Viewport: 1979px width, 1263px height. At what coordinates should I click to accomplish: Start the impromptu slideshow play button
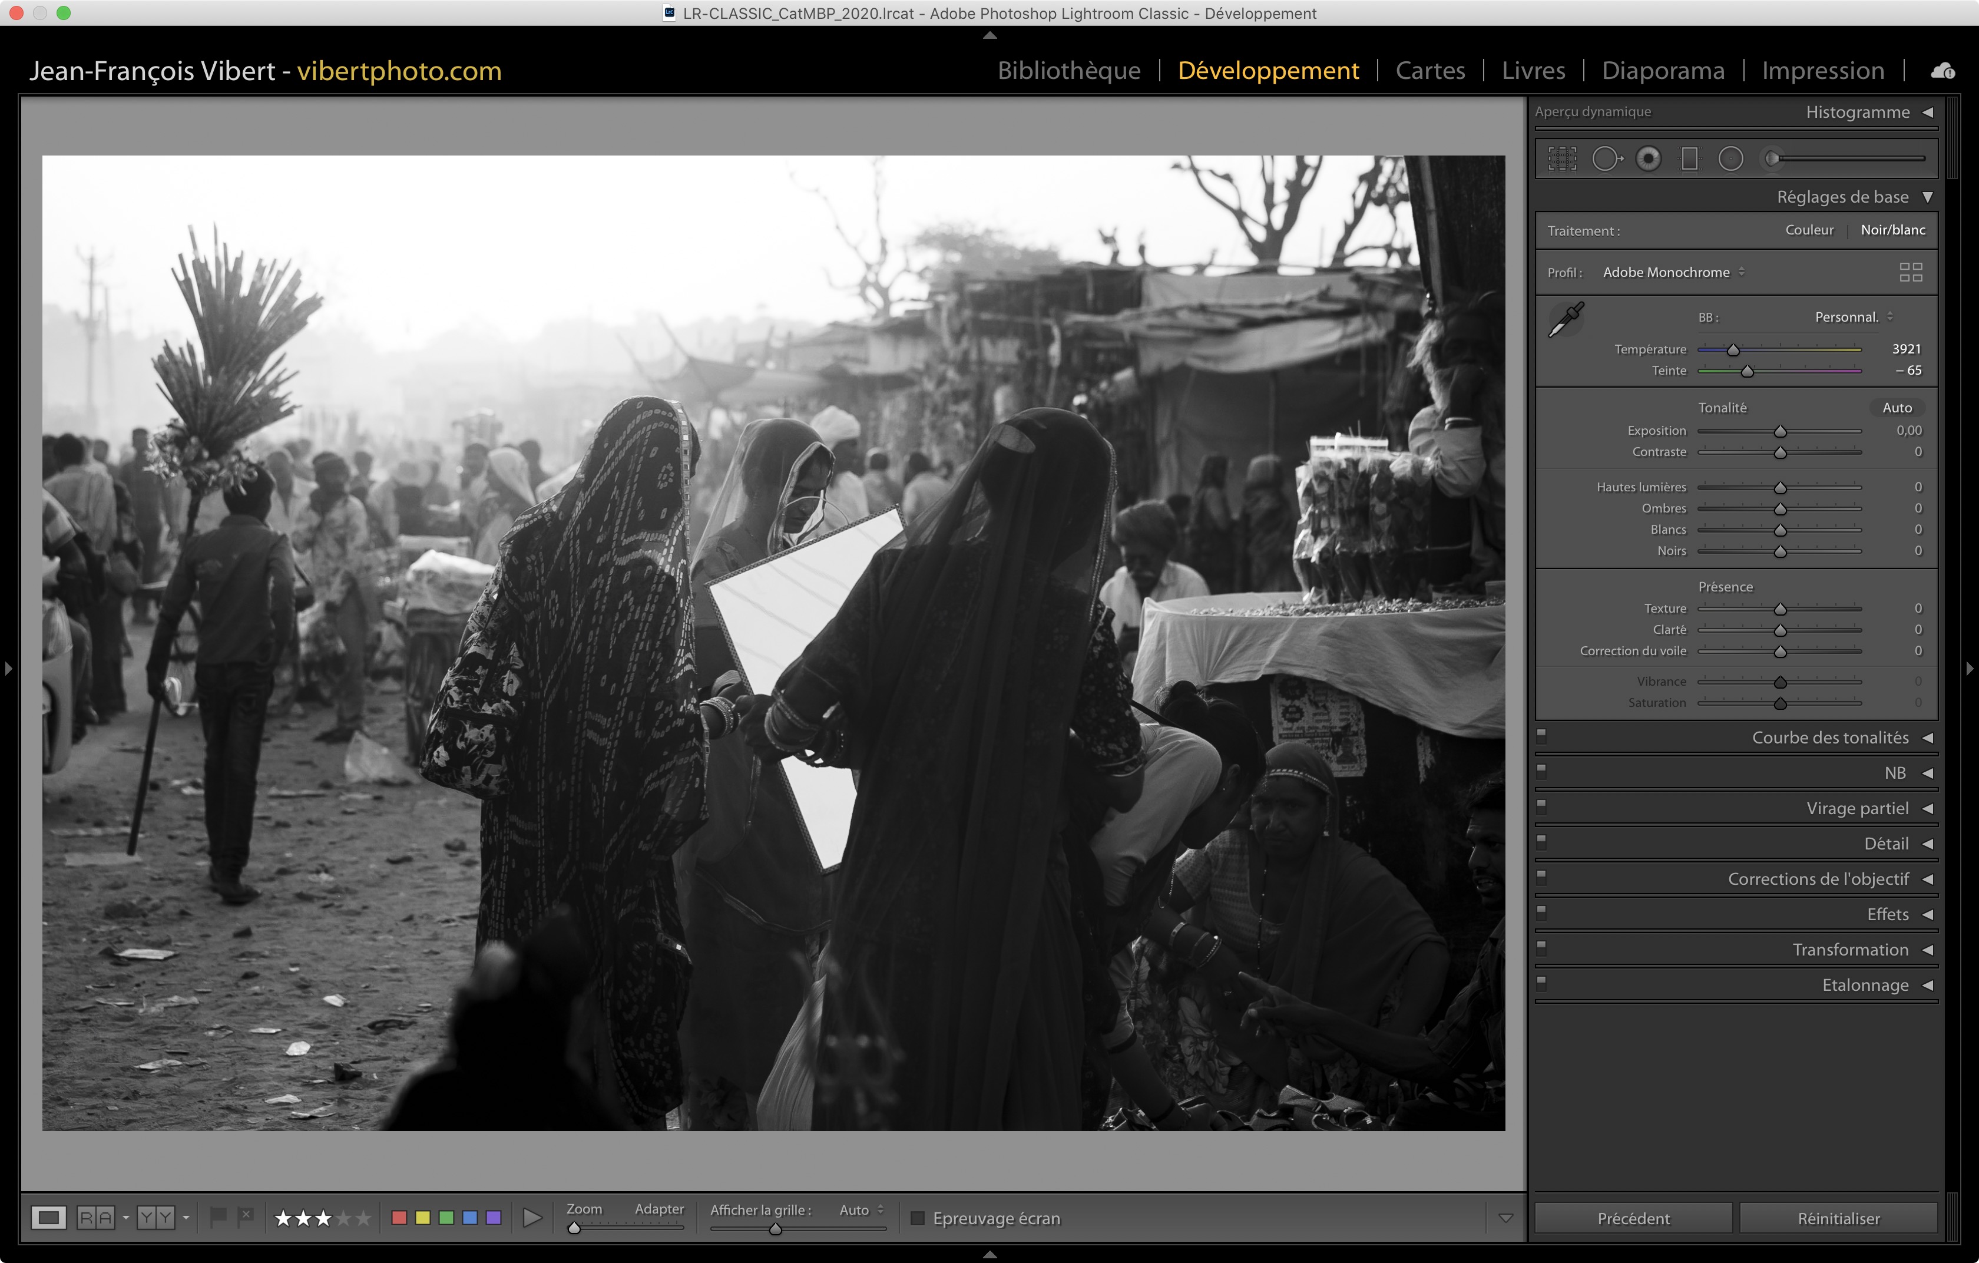[532, 1218]
